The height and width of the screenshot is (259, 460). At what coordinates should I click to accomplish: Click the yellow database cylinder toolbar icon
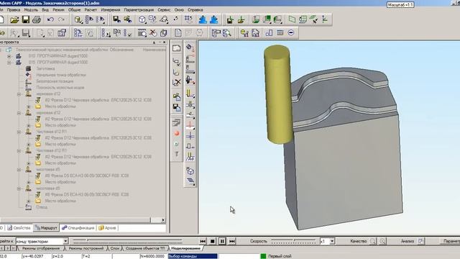coord(78,19)
